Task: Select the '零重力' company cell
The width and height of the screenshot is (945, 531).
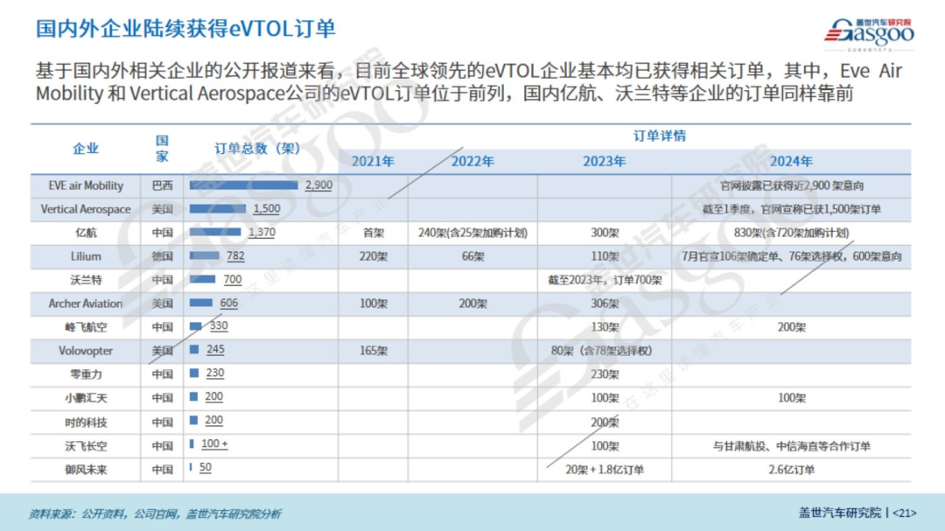Action: [x=86, y=374]
